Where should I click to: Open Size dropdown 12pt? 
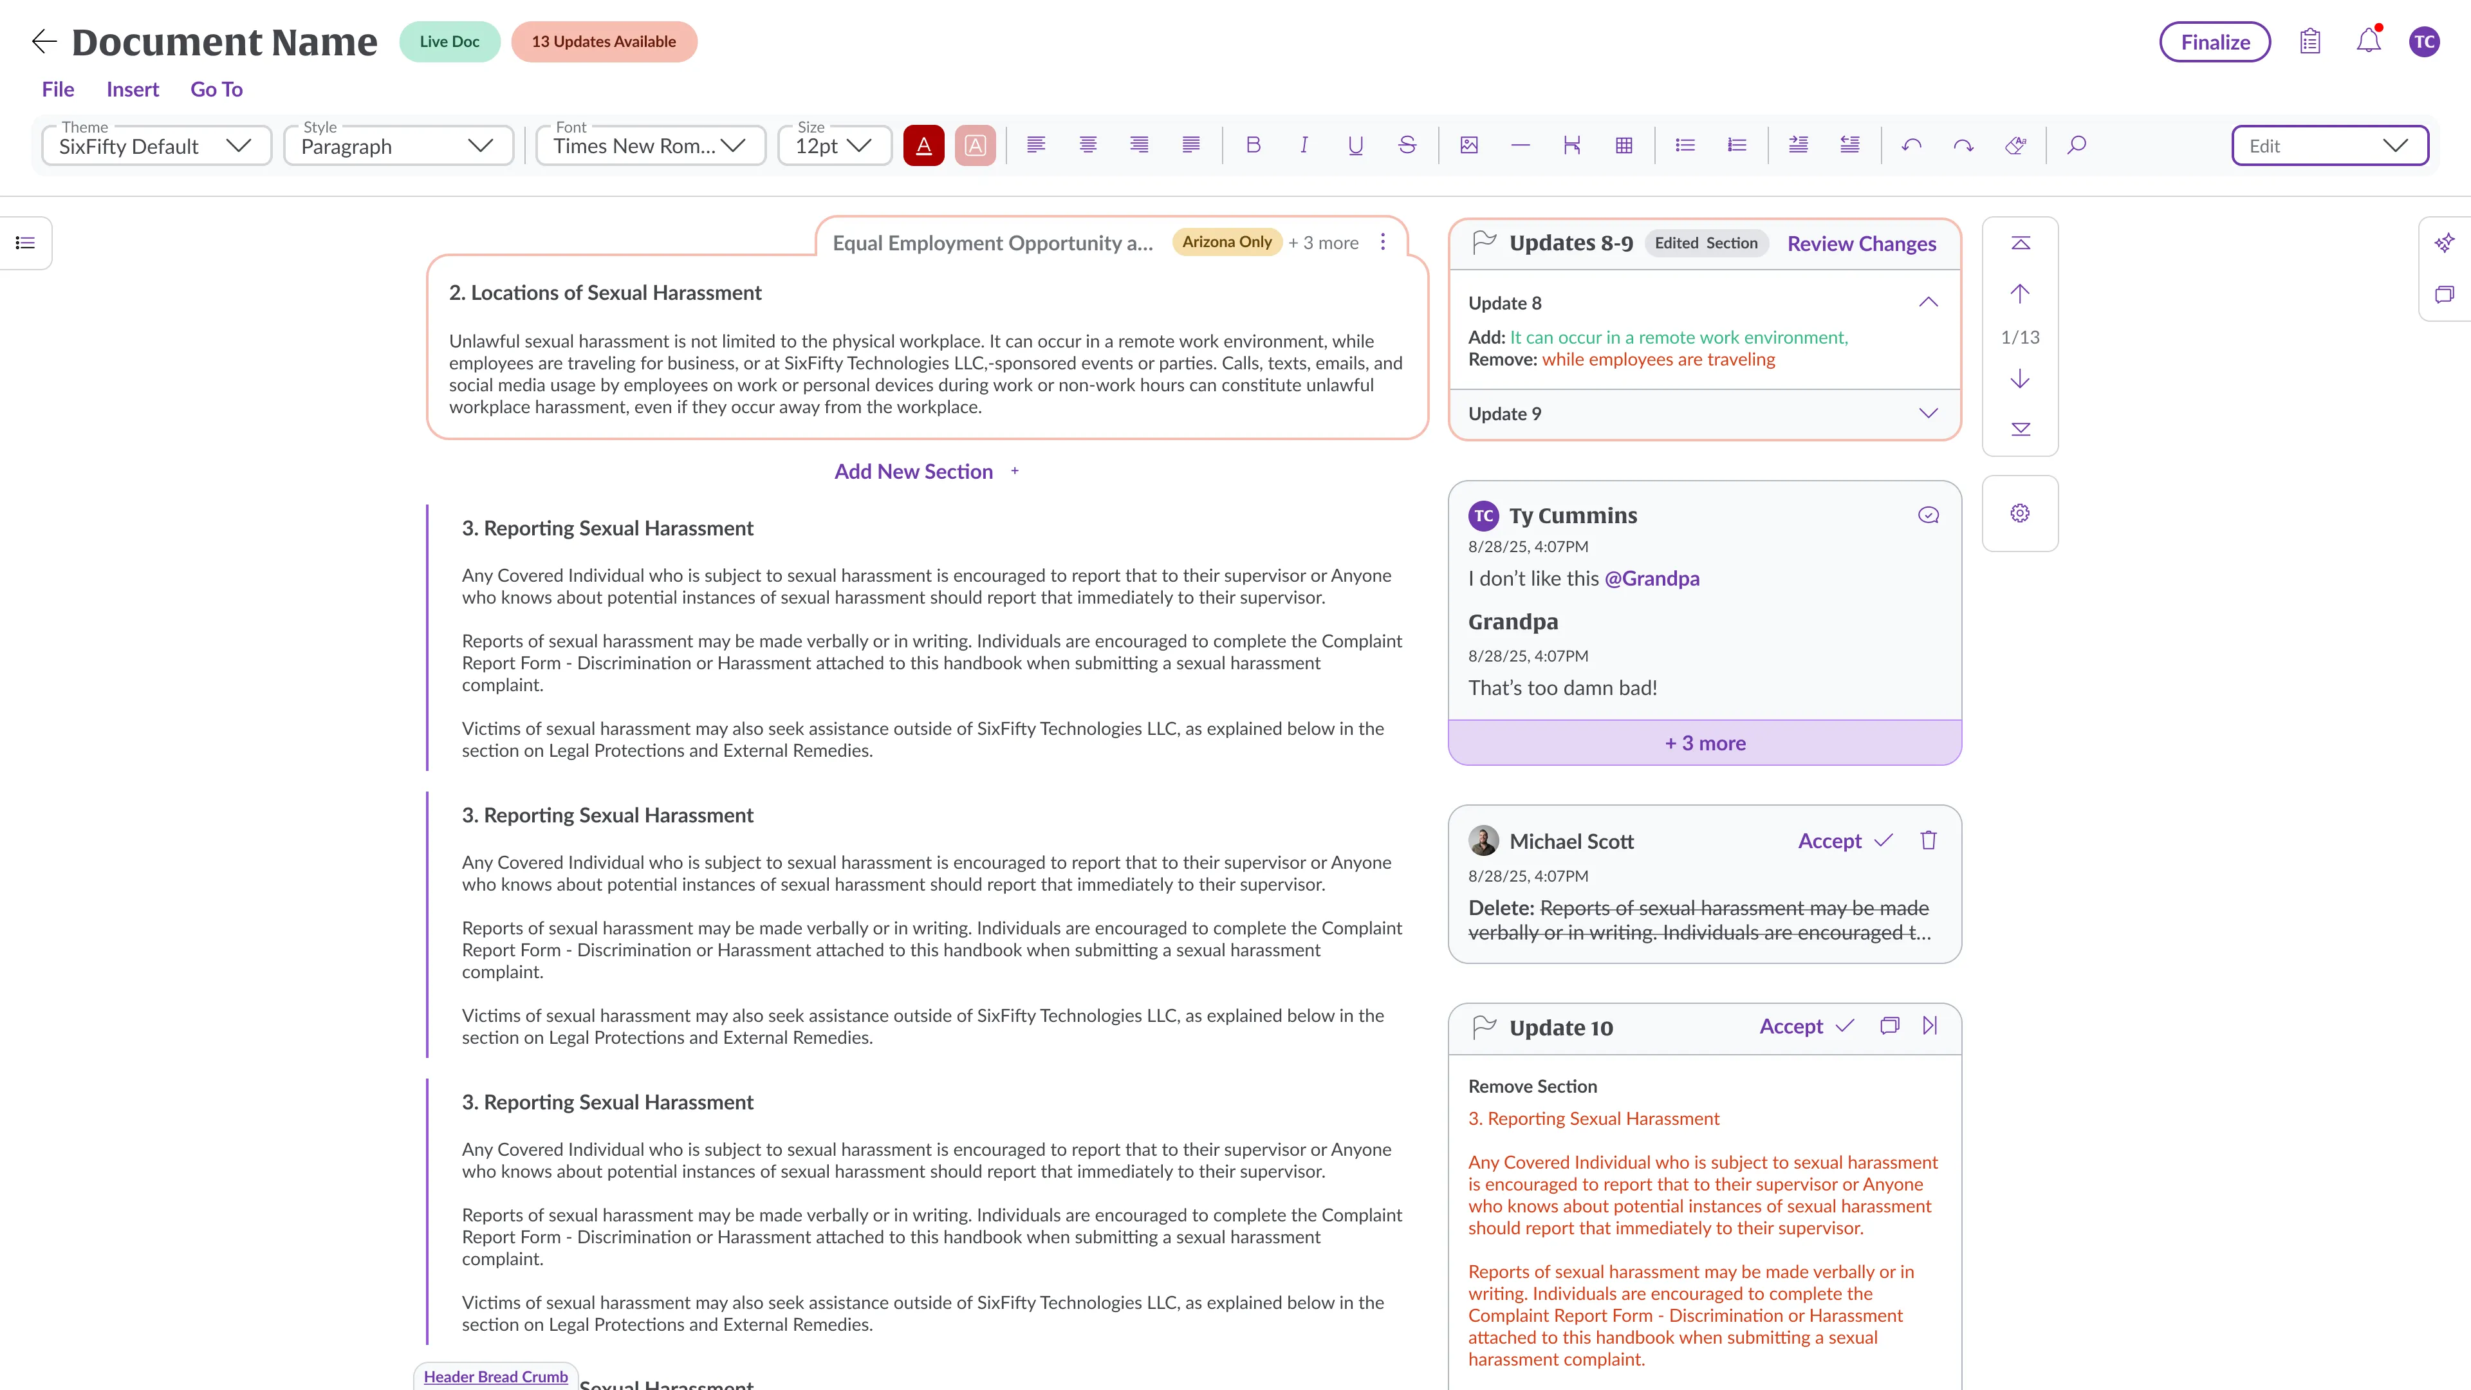click(835, 146)
